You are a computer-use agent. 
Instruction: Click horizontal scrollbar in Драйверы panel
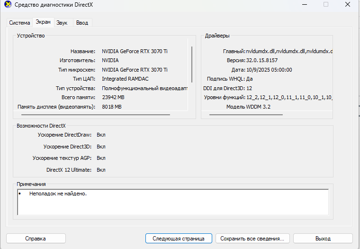(x=246, y=114)
